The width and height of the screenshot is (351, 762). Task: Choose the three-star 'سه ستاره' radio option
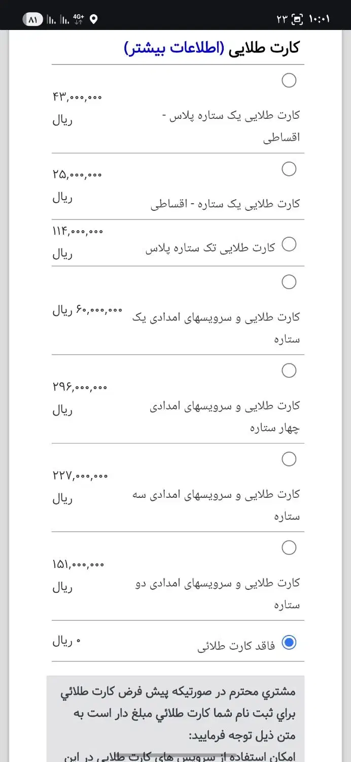[x=289, y=459]
